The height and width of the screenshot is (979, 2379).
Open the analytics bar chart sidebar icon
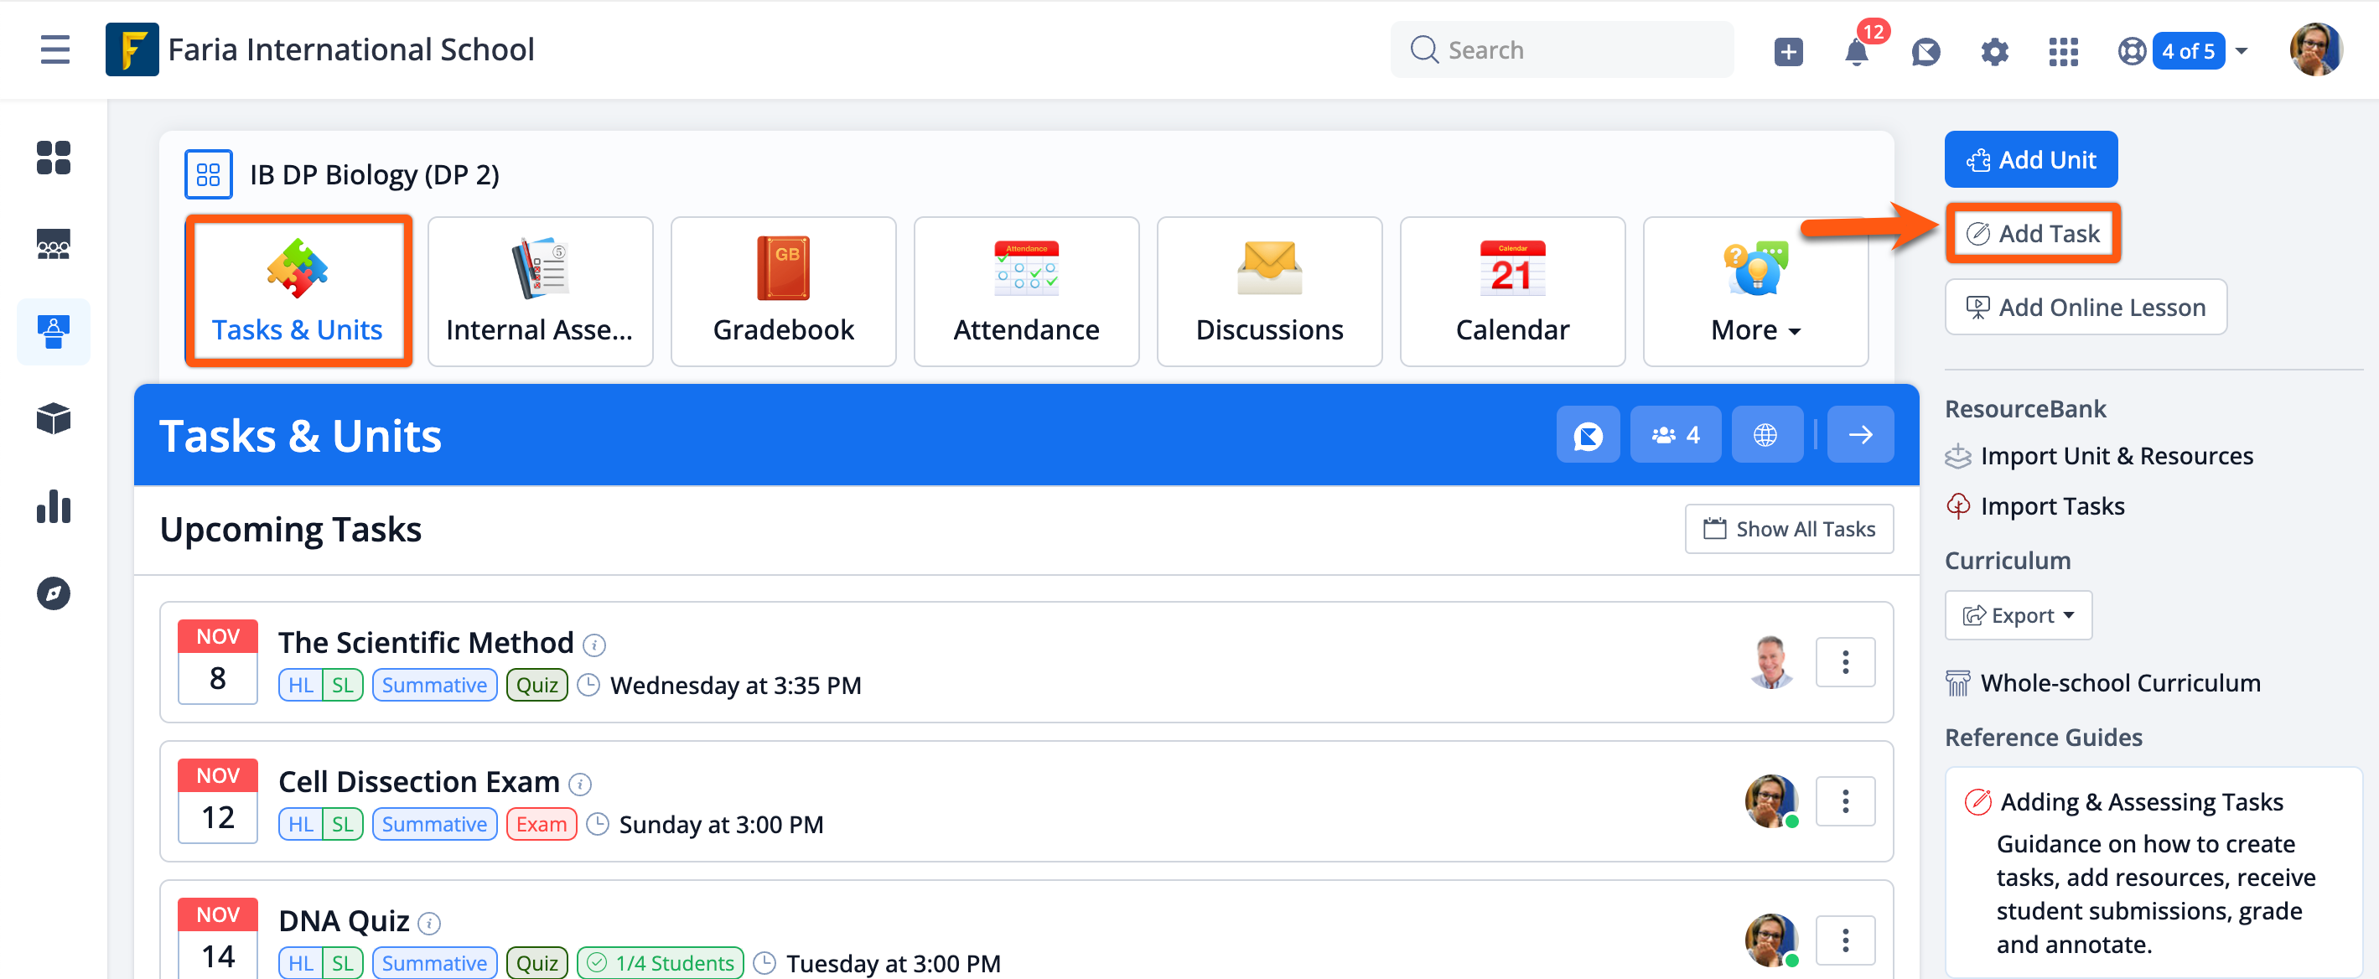(54, 507)
